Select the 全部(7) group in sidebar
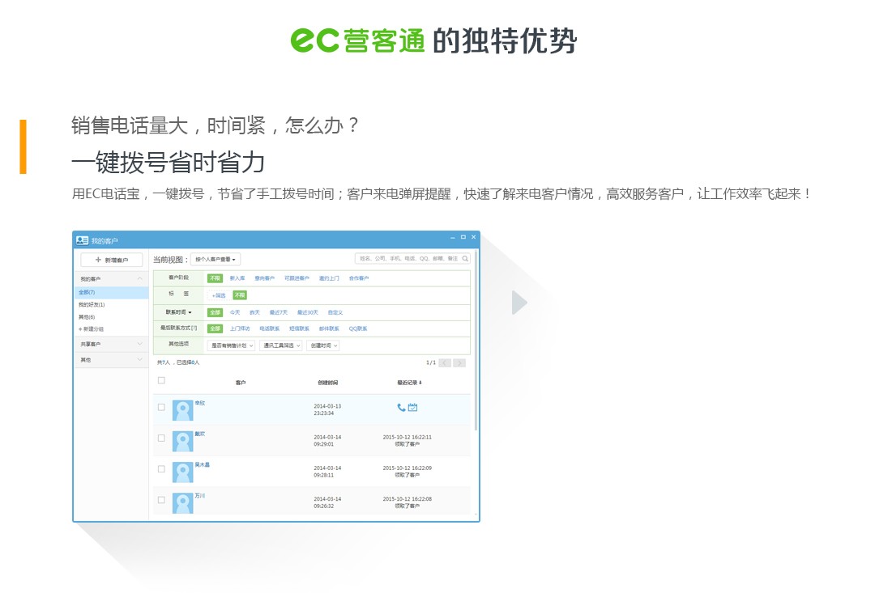The width and height of the screenshot is (875, 593). click(111, 293)
